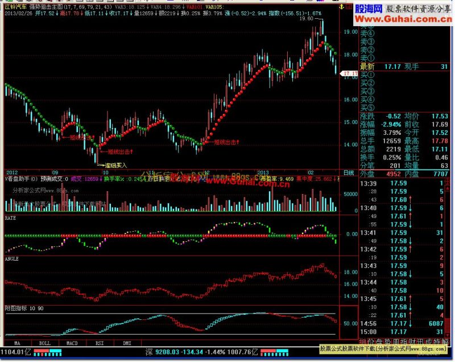
Task: Select the 周 tab in side panel
Action: click(x=395, y=342)
